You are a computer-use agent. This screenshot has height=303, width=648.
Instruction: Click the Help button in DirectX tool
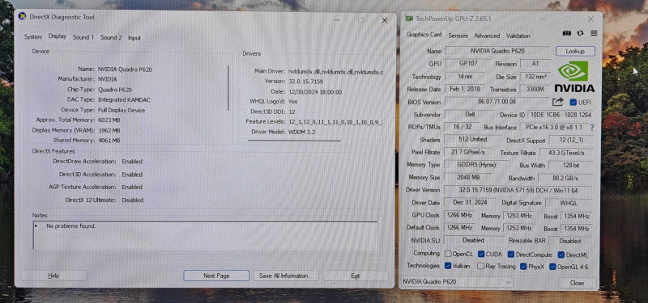tap(53, 276)
